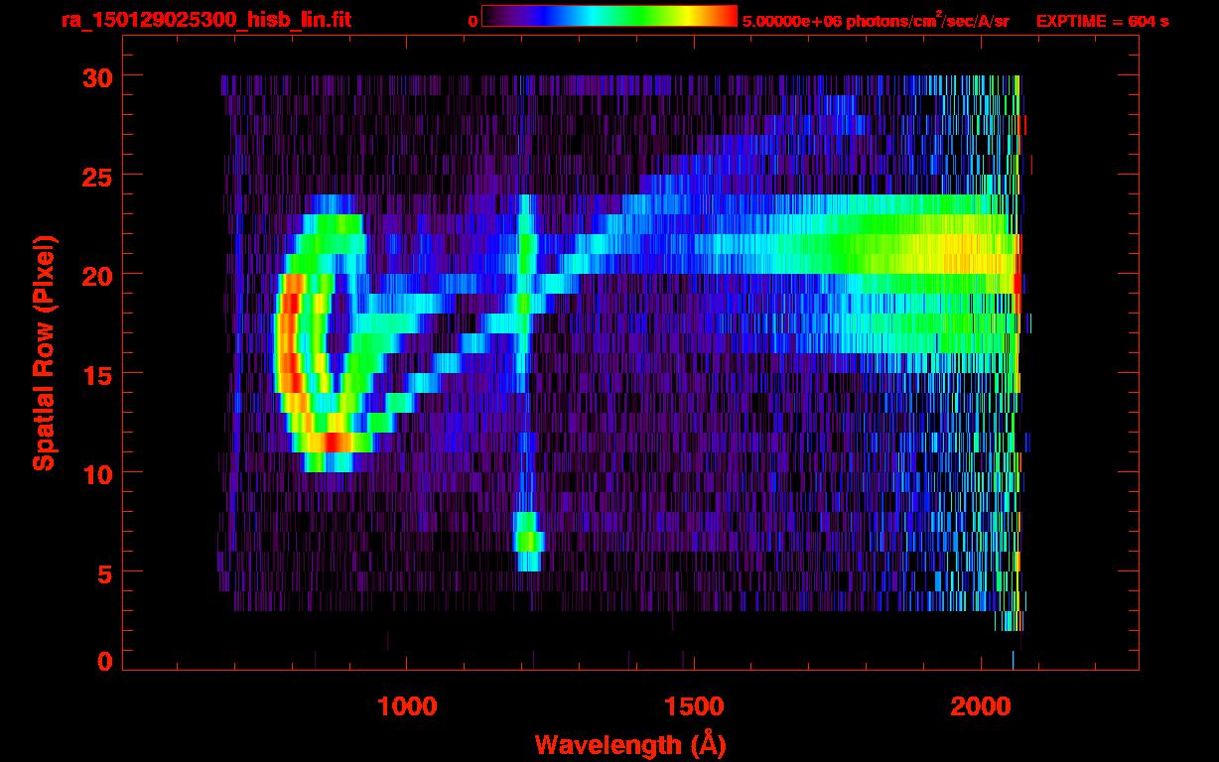Click the Spatial Row (Pixel) axis title
Image resolution: width=1219 pixels, height=762 pixels.
[x=44, y=352]
